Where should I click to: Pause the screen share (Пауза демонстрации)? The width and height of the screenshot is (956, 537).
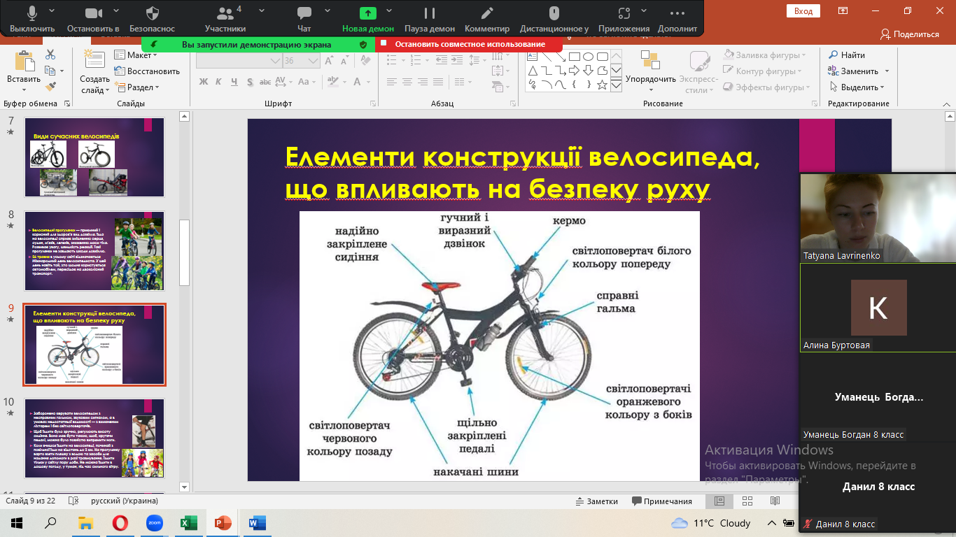coord(430,19)
